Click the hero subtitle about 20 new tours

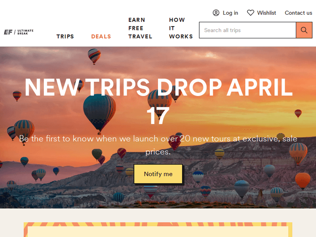click(158, 145)
